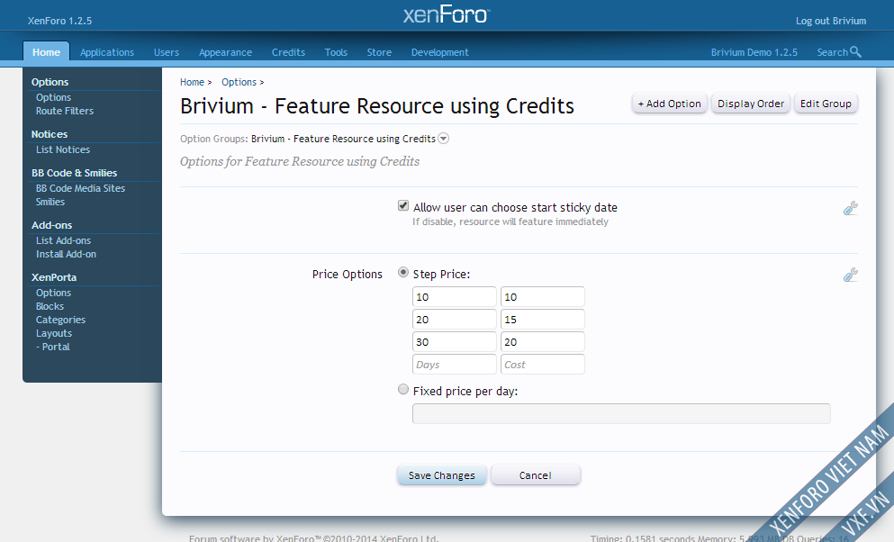Click the cost field containing 15
Viewport: 894px width, 542px height.
543,320
